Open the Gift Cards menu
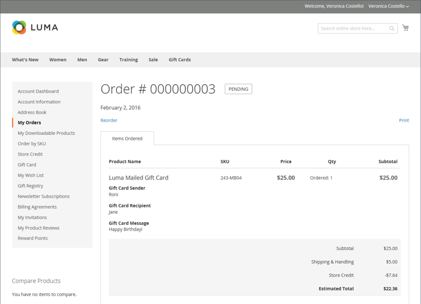Image resolution: width=421 pixels, height=304 pixels. pos(180,59)
